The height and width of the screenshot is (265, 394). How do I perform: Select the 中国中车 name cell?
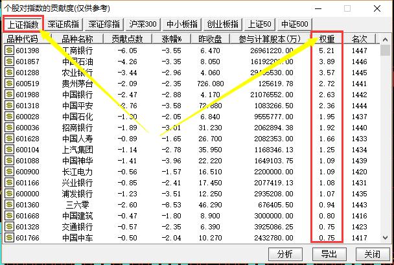click(x=77, y=238)
